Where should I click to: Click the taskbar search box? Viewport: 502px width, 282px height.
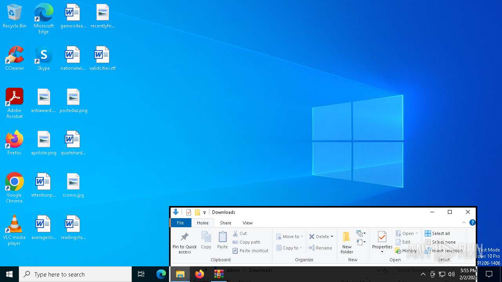(75, 274)
